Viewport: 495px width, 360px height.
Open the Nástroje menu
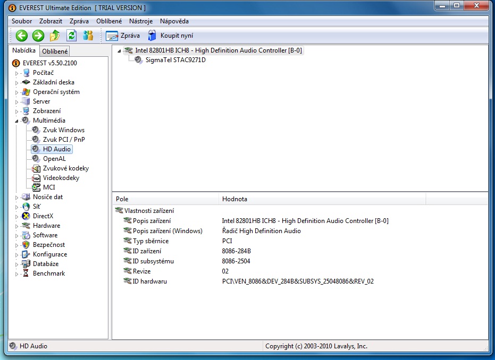[x=140, y=21]
